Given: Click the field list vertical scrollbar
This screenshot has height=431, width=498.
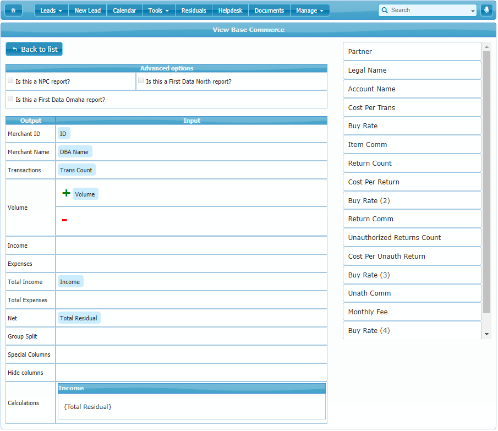Looking at the screenshot, I should coord(486,182).
